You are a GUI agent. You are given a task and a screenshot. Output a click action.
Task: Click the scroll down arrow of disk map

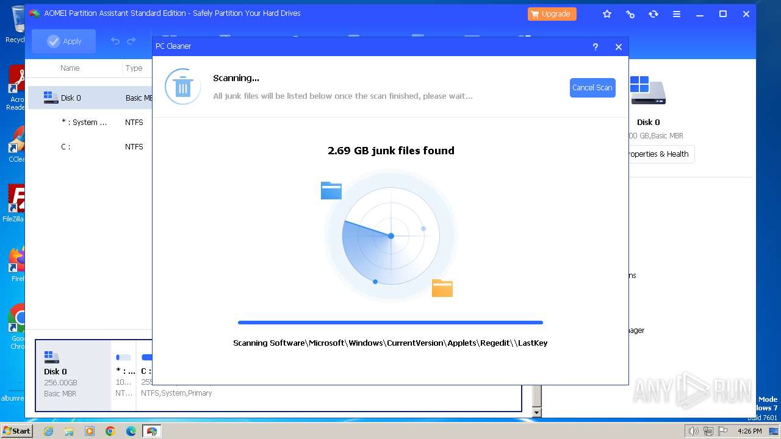tap(537, 413)
